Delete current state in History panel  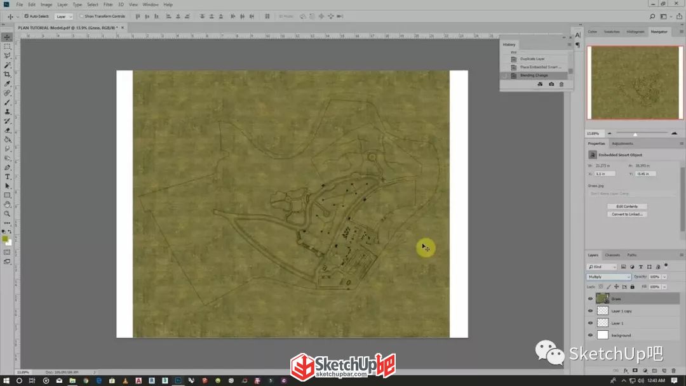coord(562,84)
